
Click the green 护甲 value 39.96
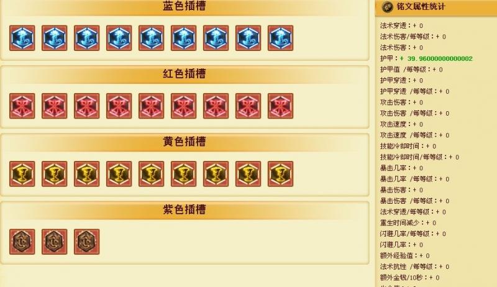pyautogui.click(x=436, y=58)
